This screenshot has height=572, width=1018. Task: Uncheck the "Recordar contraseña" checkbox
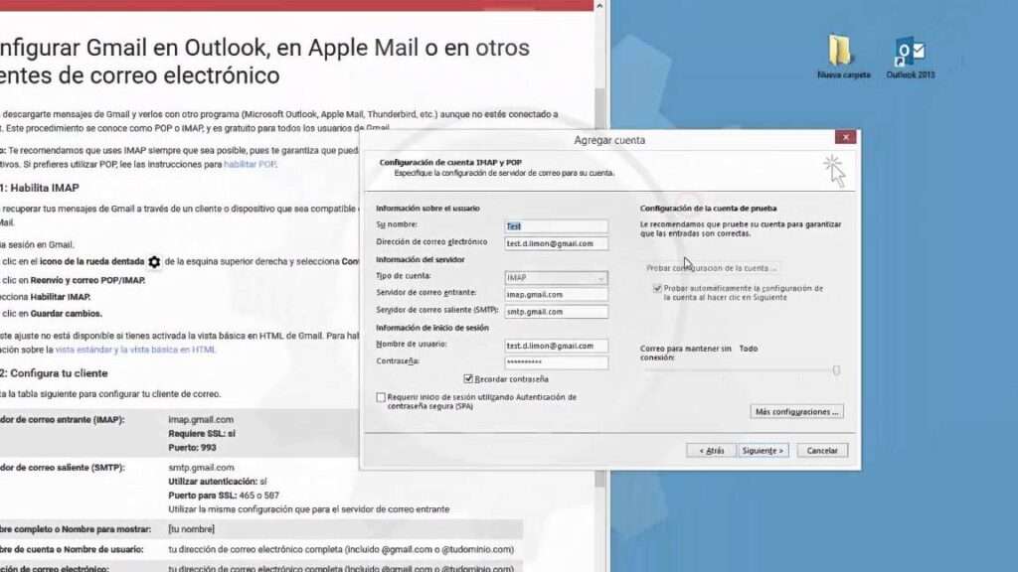[467, 377]
